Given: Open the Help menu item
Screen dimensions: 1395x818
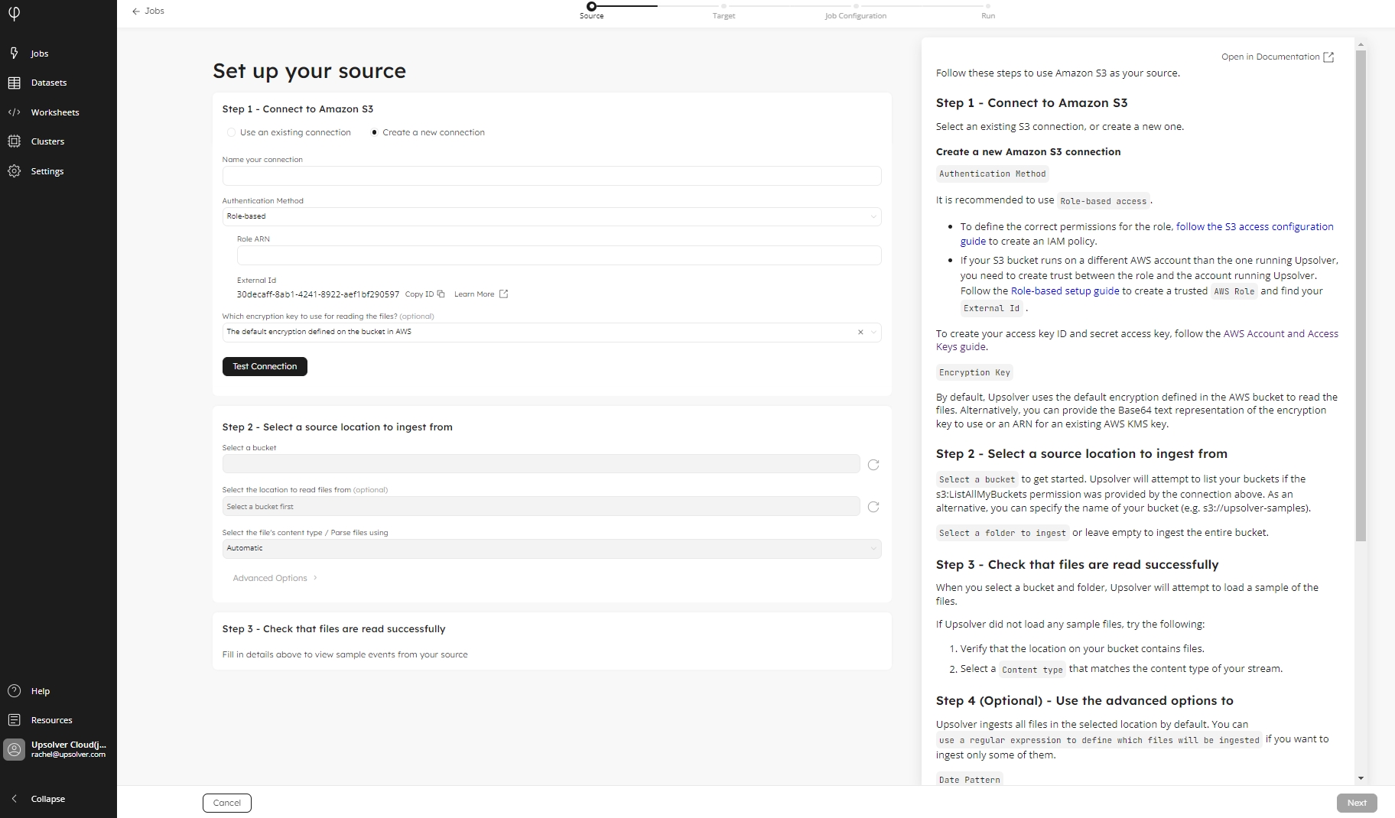Looking at the screenshot, I should pos(40,691).
